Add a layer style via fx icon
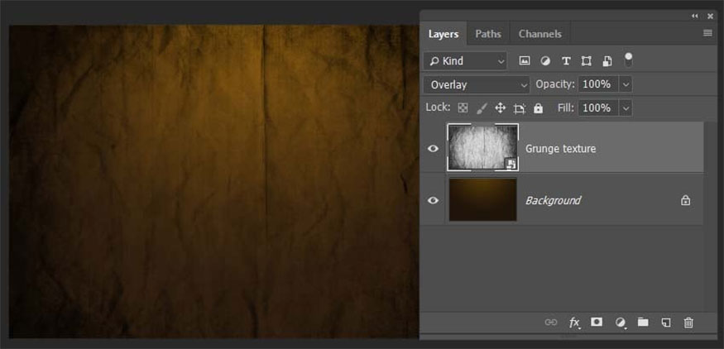The width and height of the screenshot is (724, 349). pyautogui.click(x=574, y=323)
